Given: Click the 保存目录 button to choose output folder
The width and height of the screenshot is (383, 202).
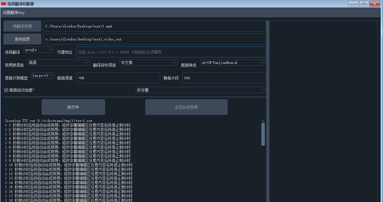Looking at the screenshot, I should click(x=22, y=39).
